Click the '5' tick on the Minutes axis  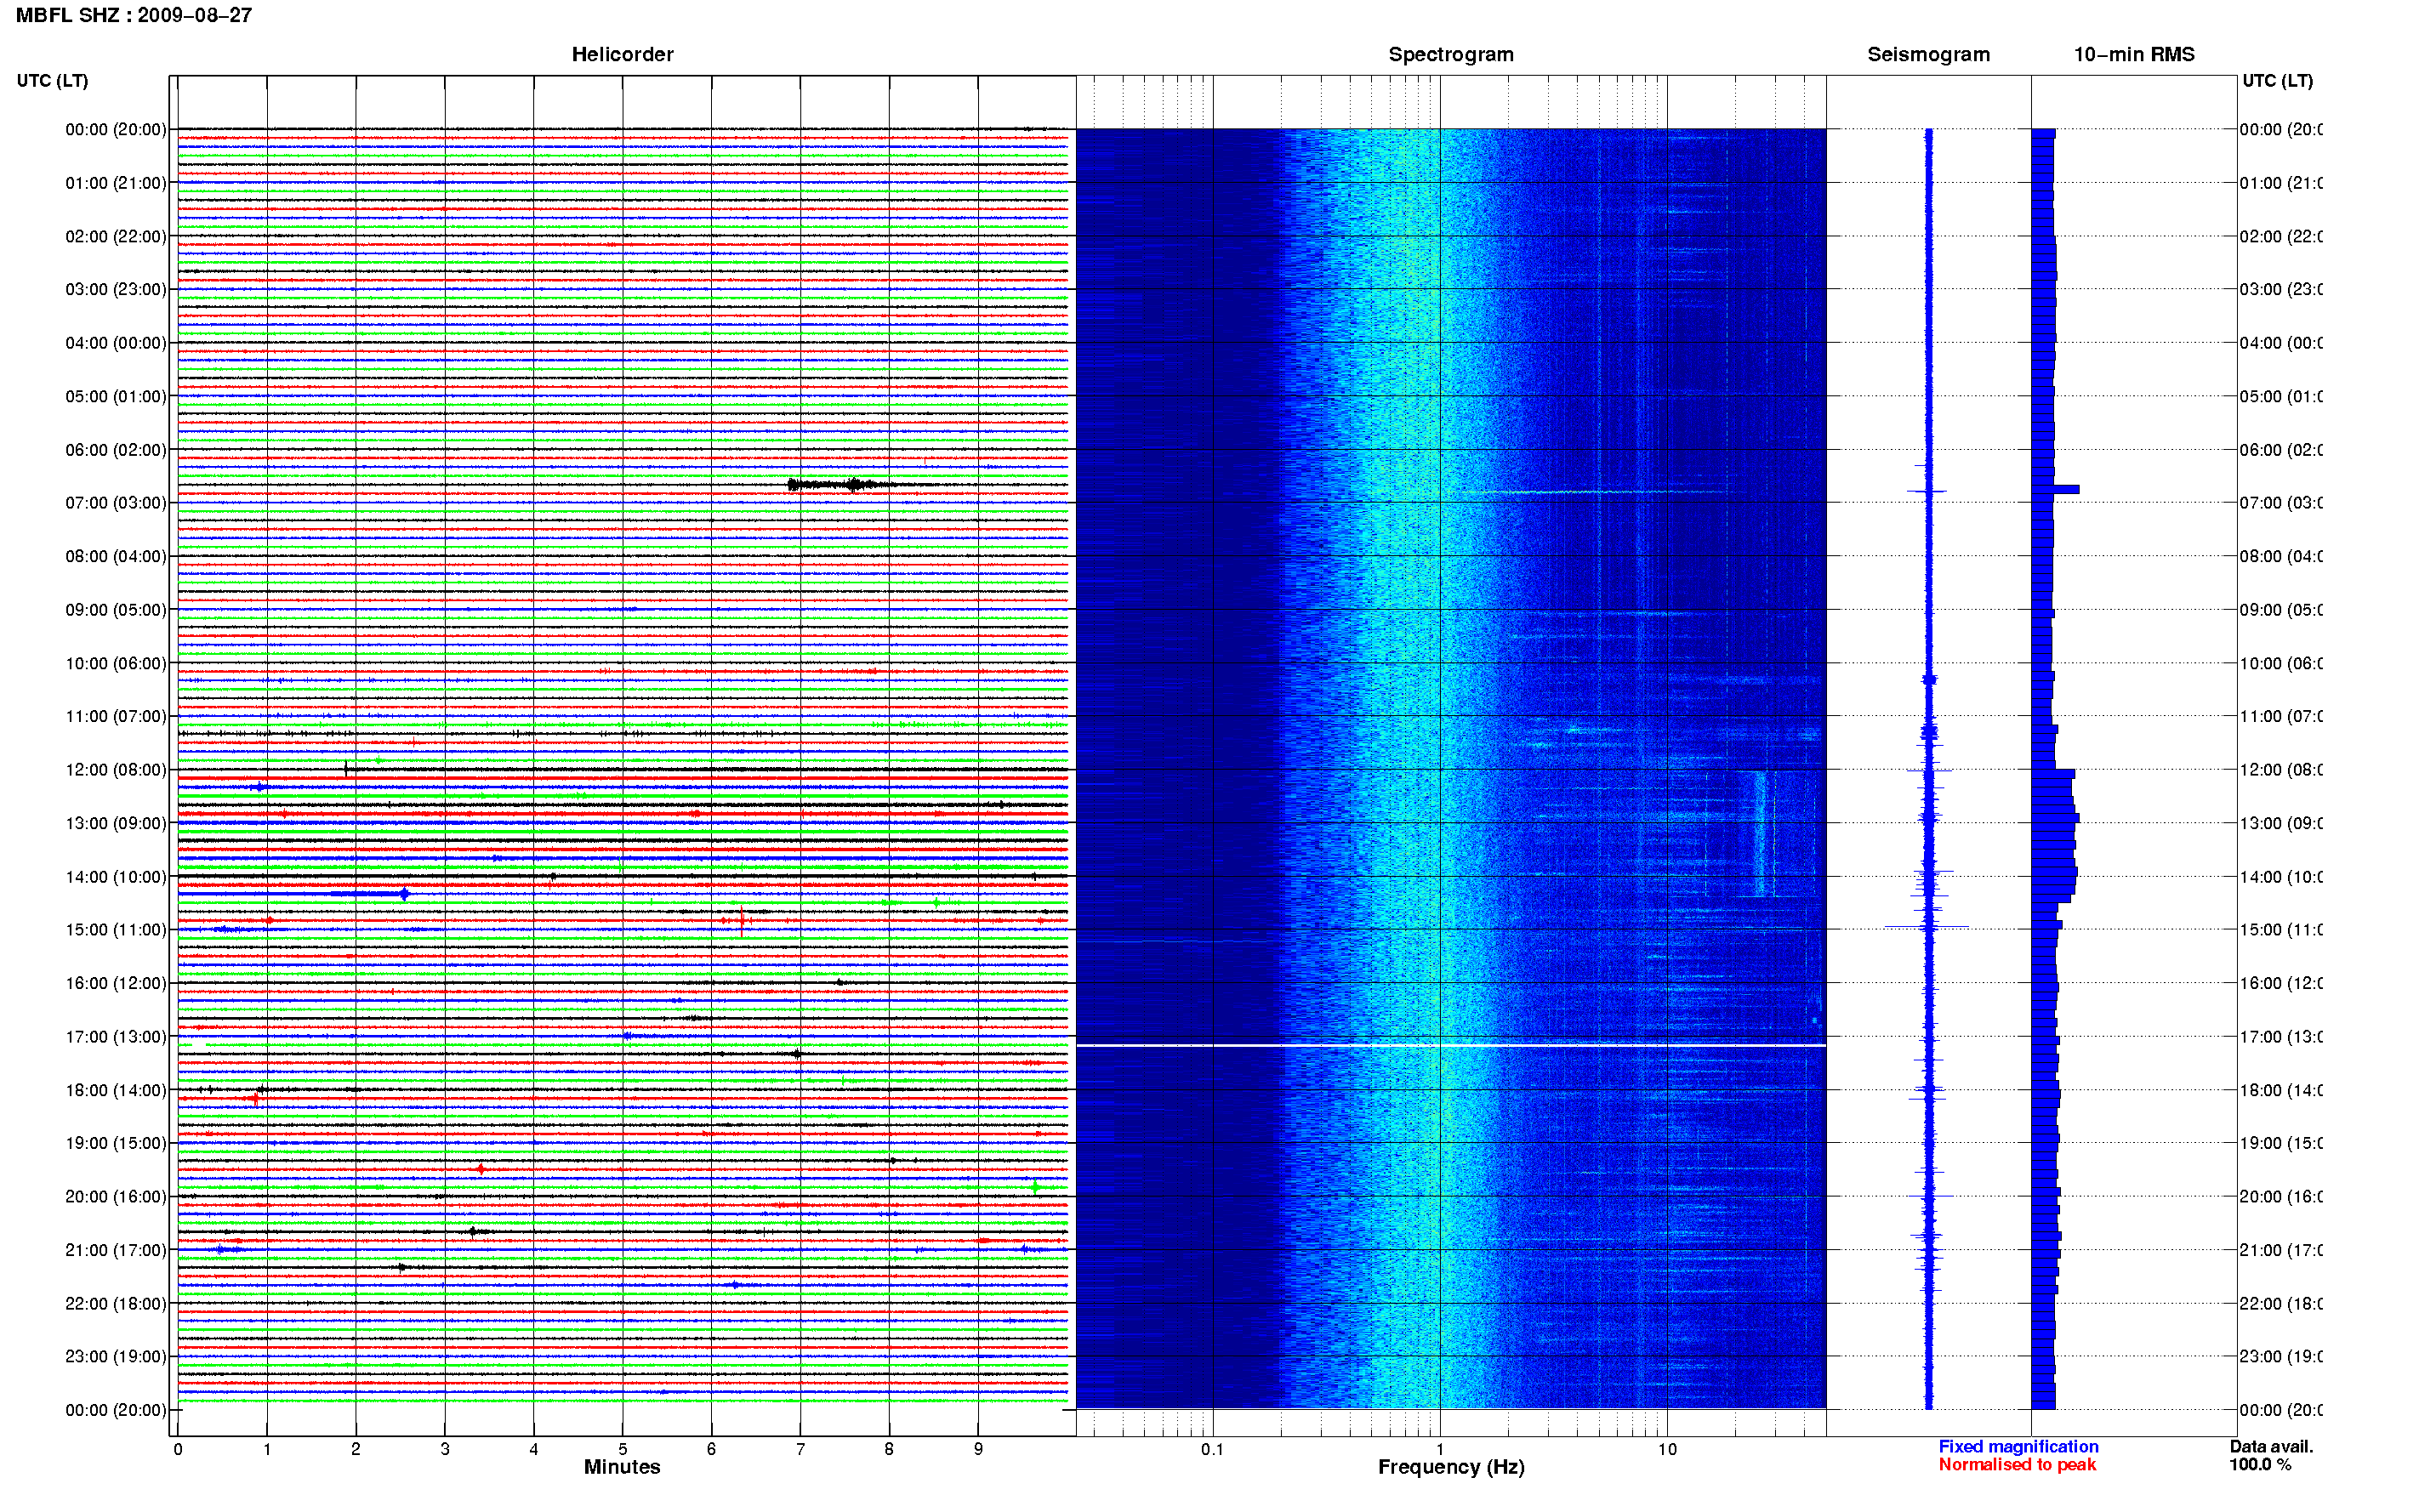pos(622,1448)
